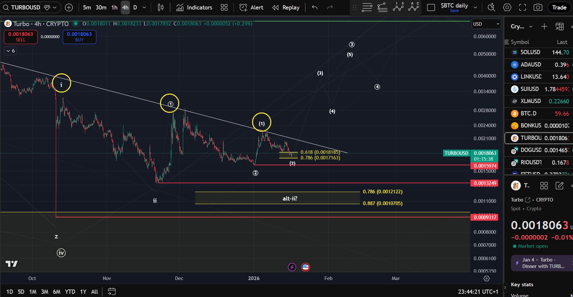Set chart range to All
The height and width of the screenshot is (297, 573).
94,292
